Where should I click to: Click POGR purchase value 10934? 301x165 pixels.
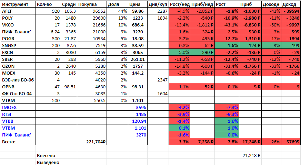(x=92, y=38)
